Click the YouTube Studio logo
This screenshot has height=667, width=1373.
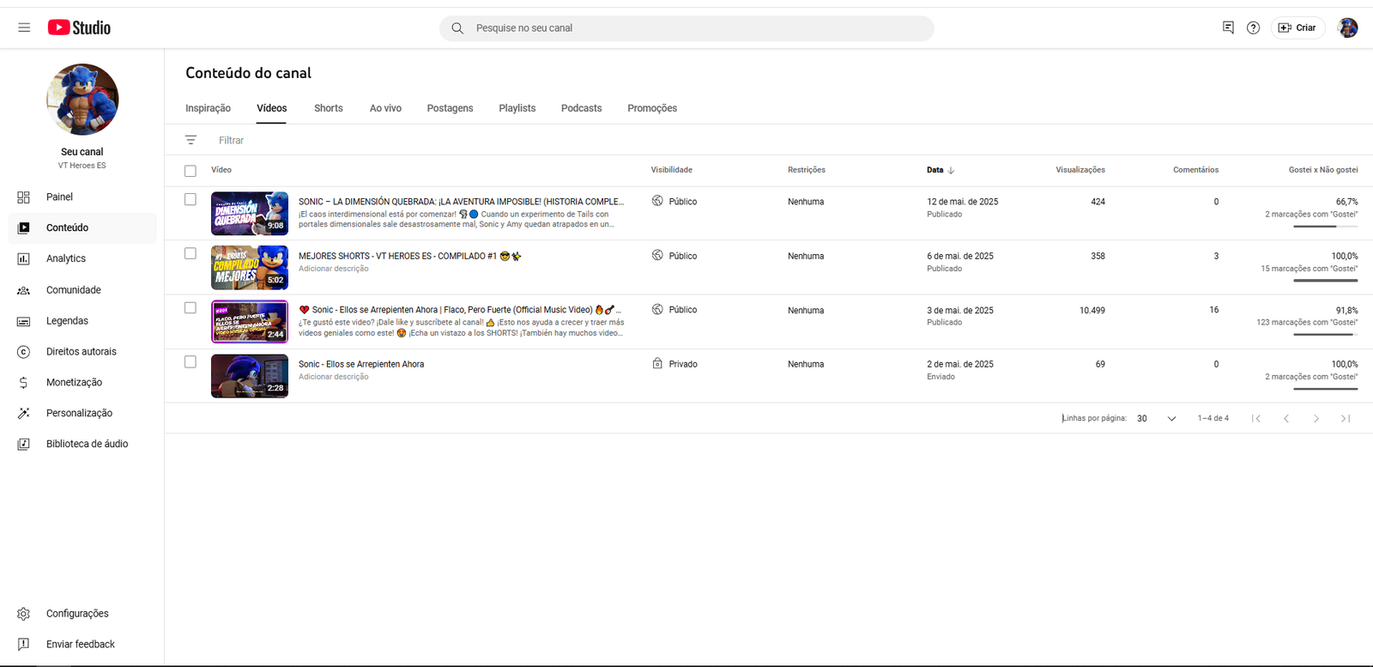(79, 27)
